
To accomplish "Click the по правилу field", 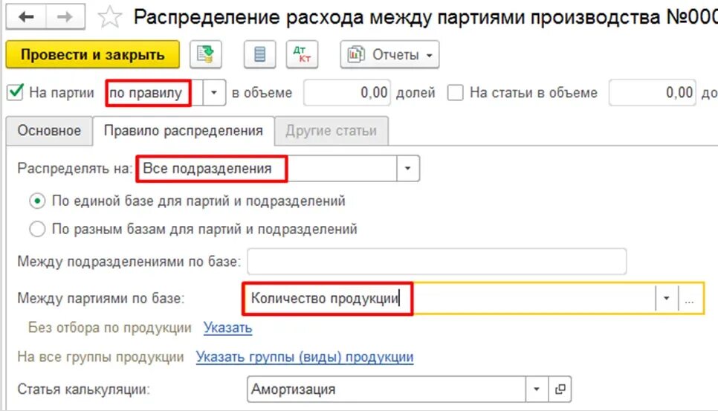I will (x=154, y=93).
